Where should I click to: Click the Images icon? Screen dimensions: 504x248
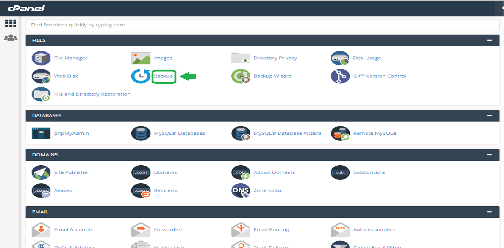tap(141, 58)
